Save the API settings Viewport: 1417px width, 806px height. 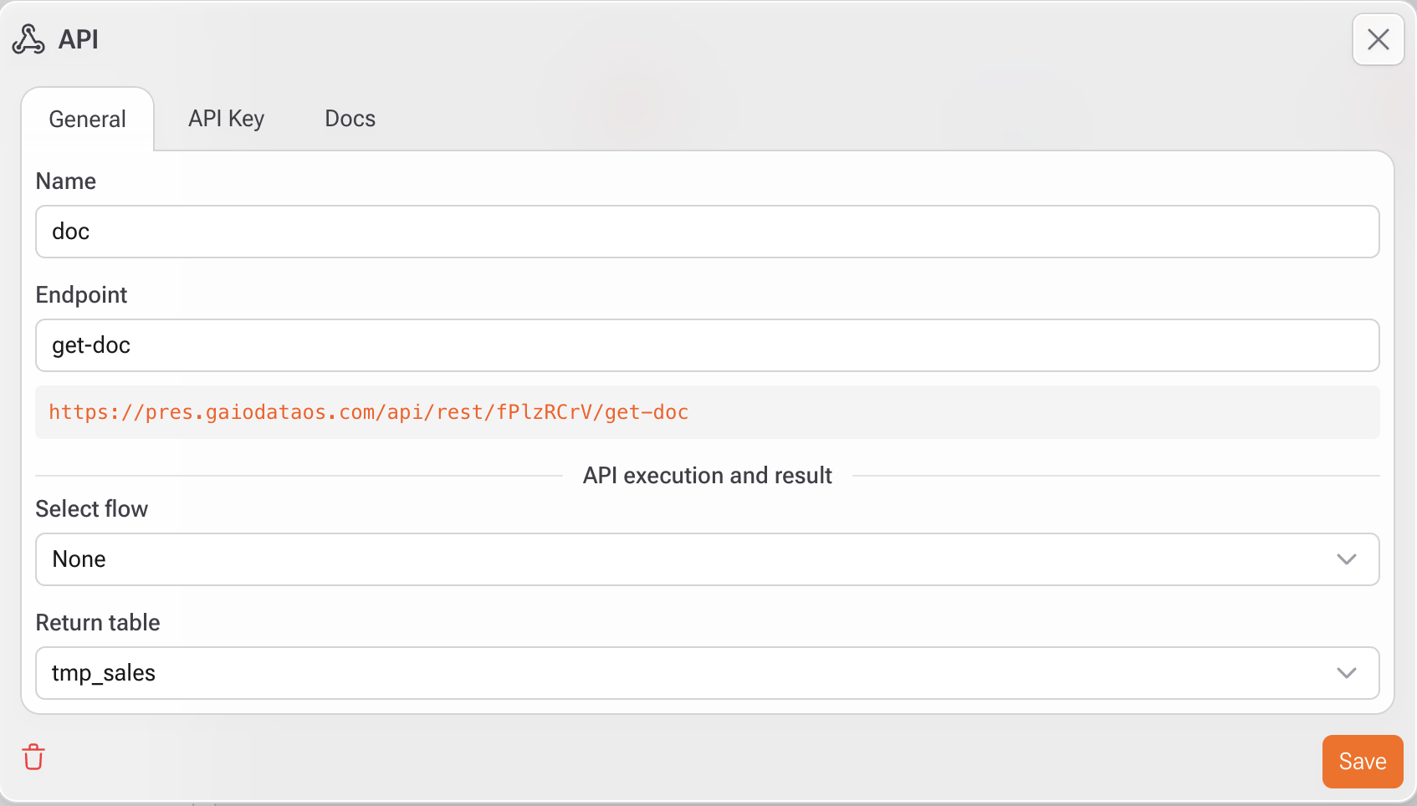coord(1362,762)
